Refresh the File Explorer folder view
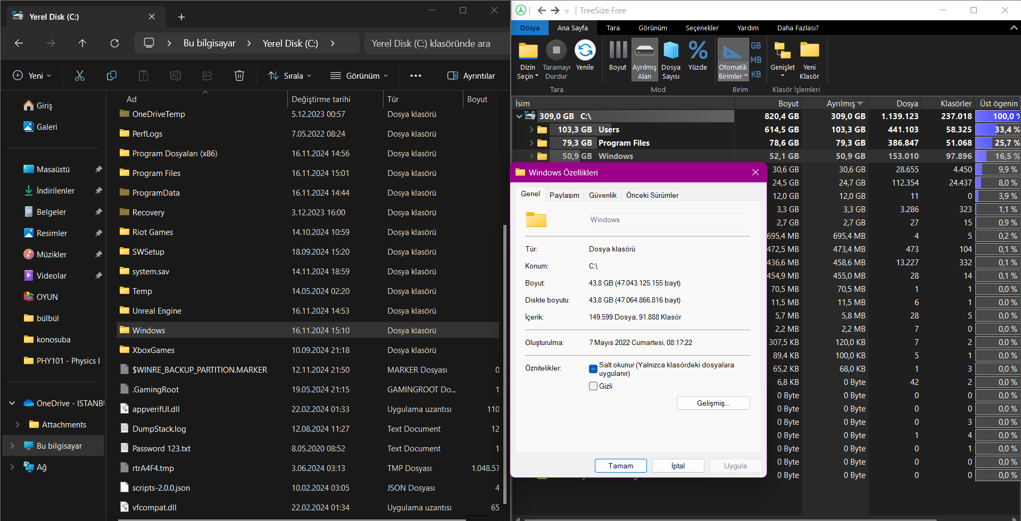This screenshot has width=1021, height=521. (114, 43)
